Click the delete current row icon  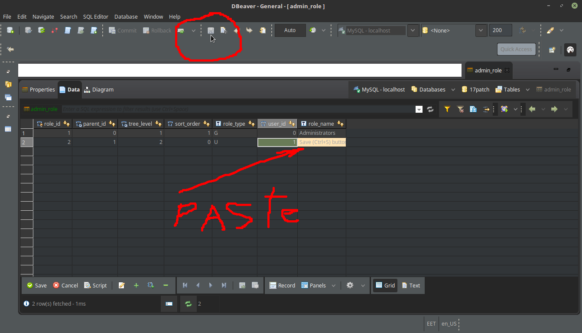[165, 285]
